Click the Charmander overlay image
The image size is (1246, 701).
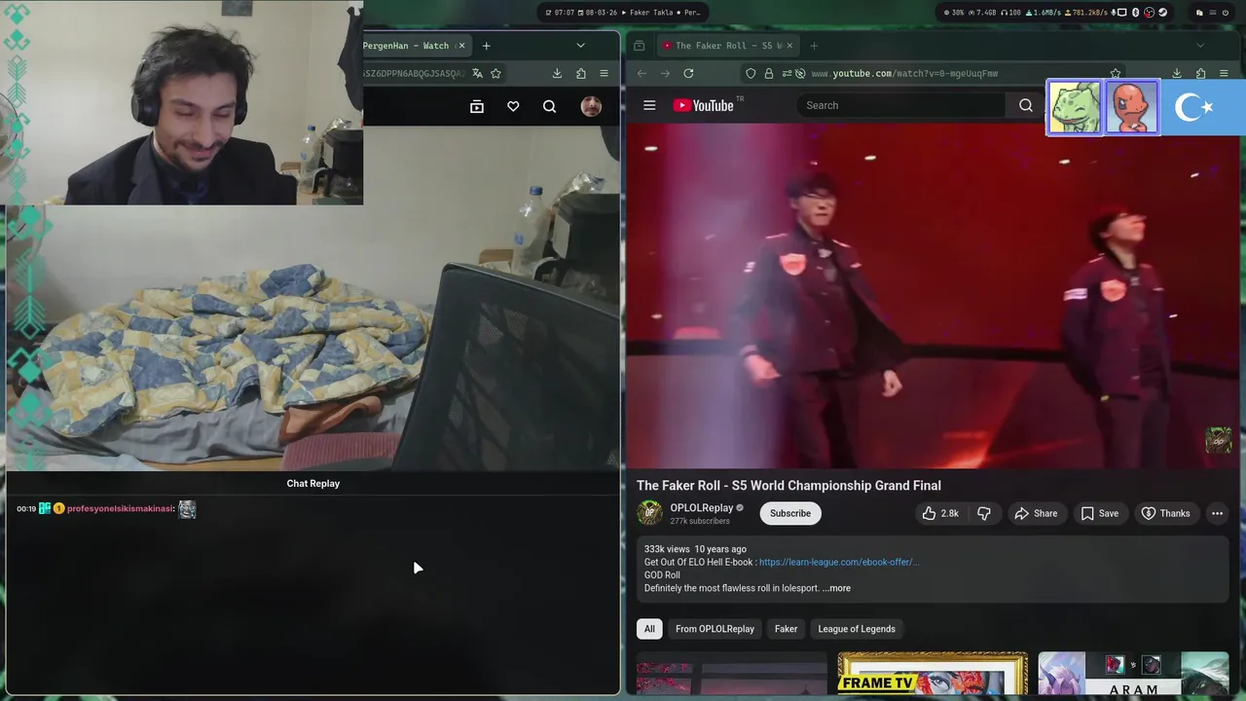[1131, 107]
